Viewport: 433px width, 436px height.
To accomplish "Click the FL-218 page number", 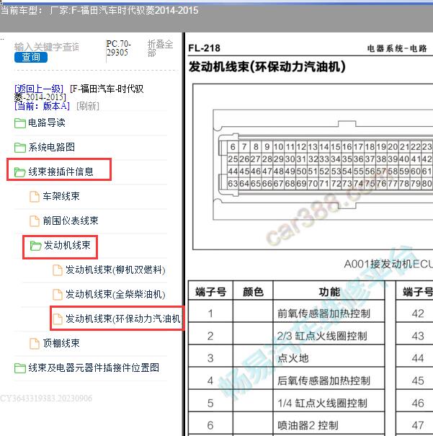I will (205, 48).
